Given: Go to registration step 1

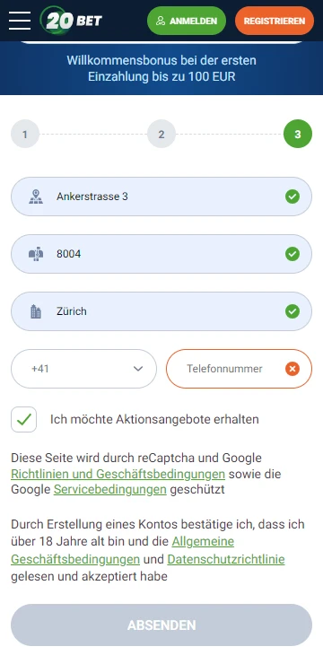Looking at the screenshot, I should 25,135.
